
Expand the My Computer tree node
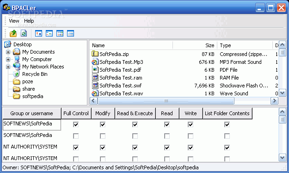8,59
